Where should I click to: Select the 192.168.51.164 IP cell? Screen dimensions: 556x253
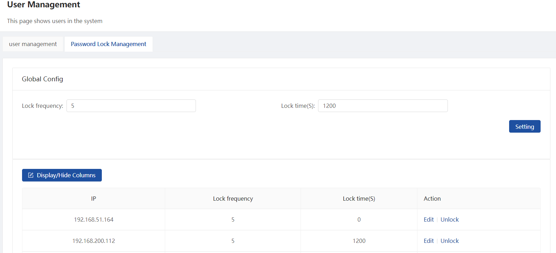pyautogui.click(x=93, y=219)
